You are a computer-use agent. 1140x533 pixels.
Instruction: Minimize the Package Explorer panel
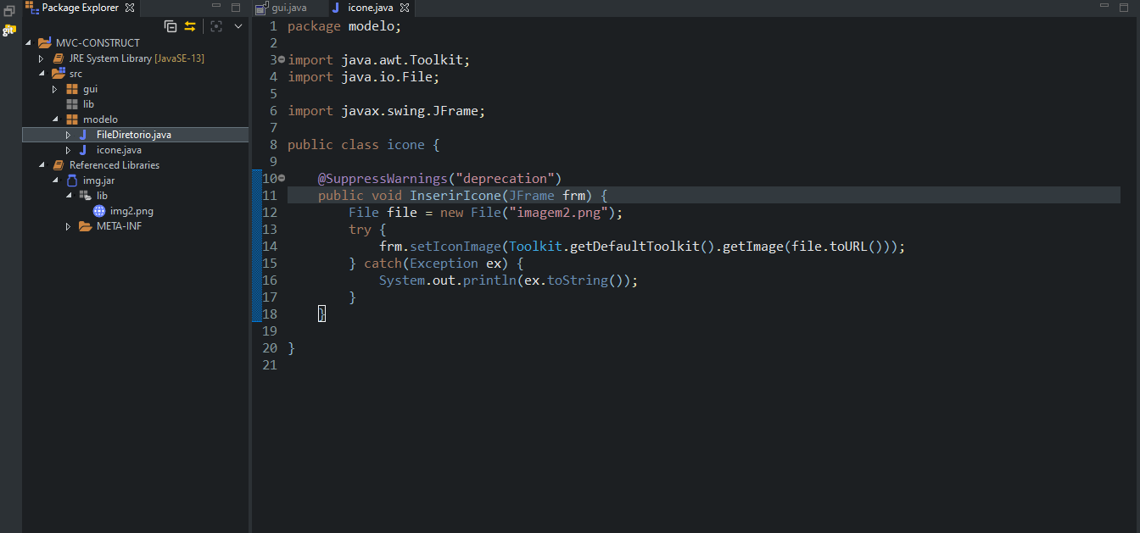[x=217, y=8]
